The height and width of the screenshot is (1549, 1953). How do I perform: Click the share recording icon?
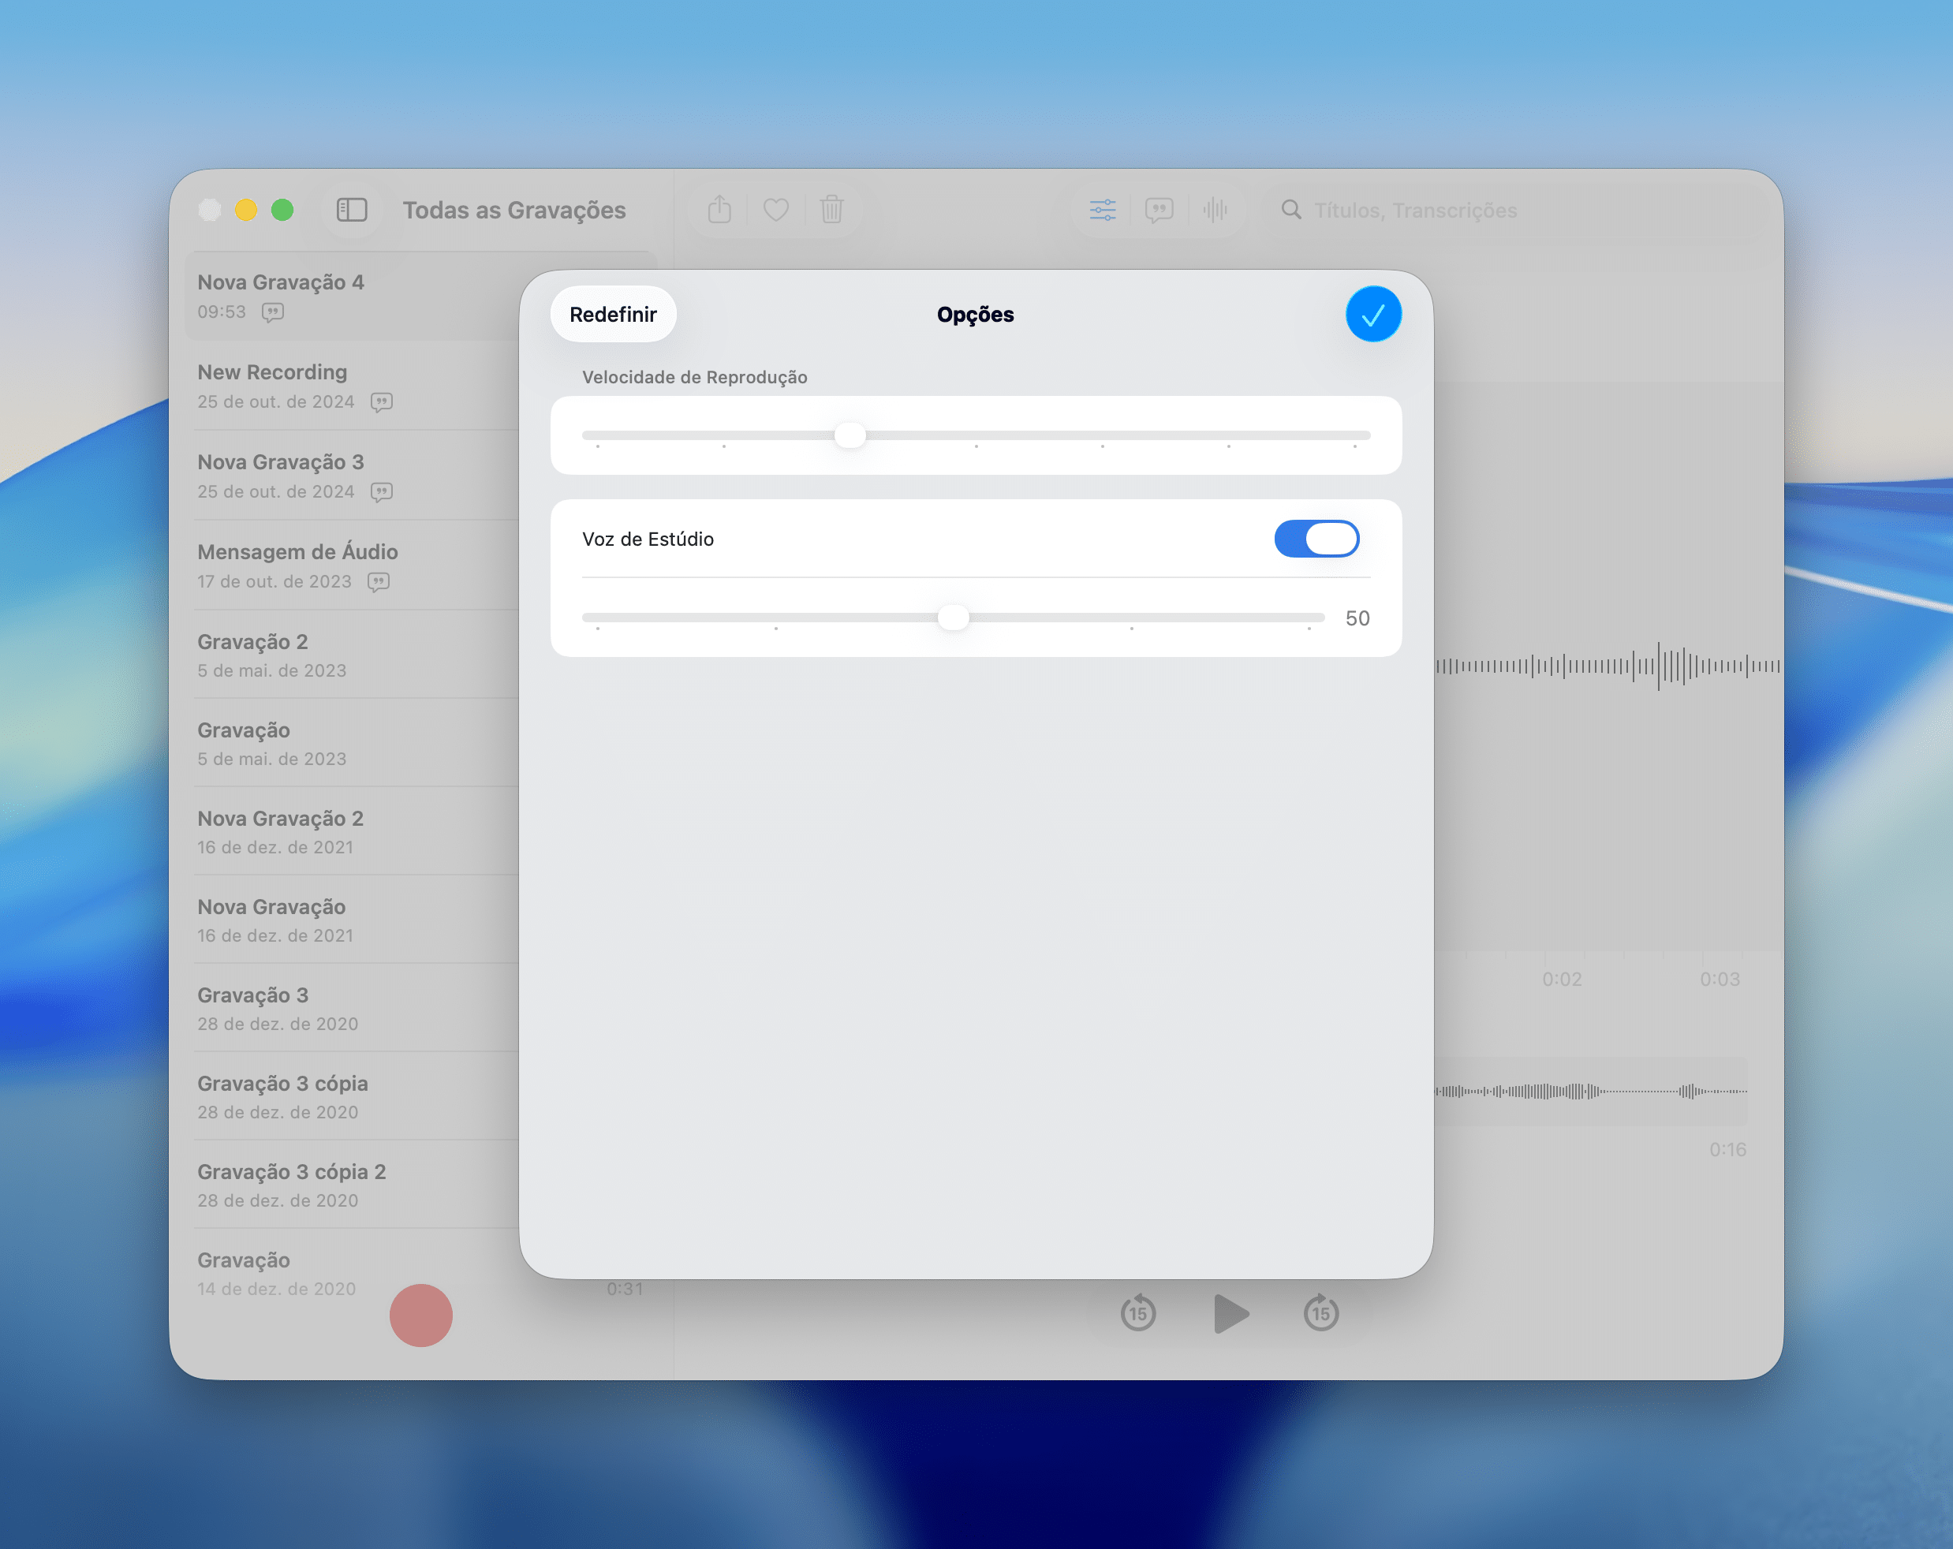coord(719,210)
